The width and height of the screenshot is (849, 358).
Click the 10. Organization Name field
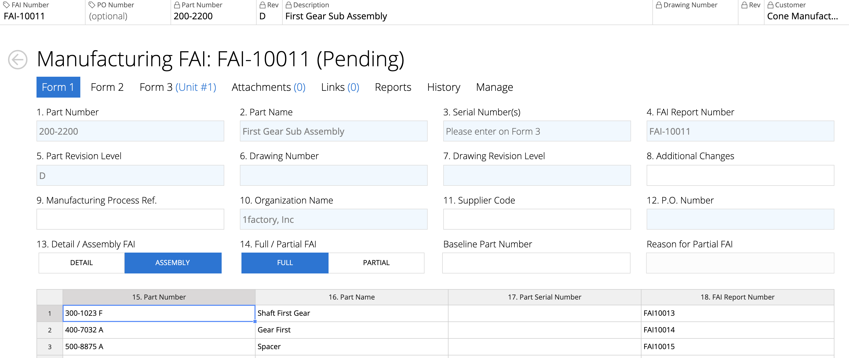click(x=333, y=219)
